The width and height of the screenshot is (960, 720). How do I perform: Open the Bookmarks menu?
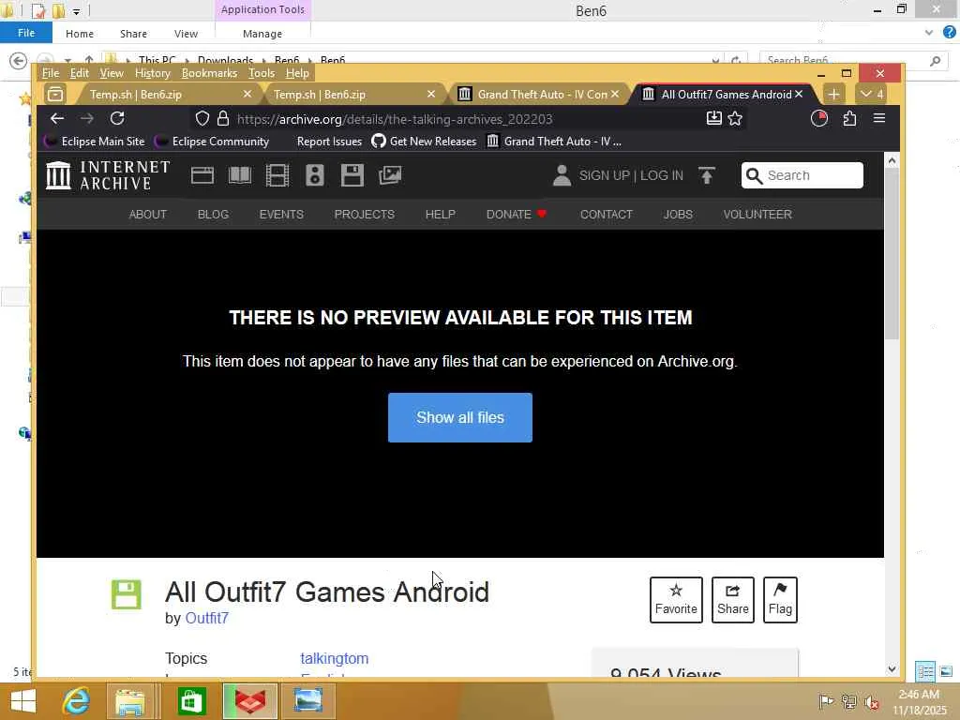point(209,73)
